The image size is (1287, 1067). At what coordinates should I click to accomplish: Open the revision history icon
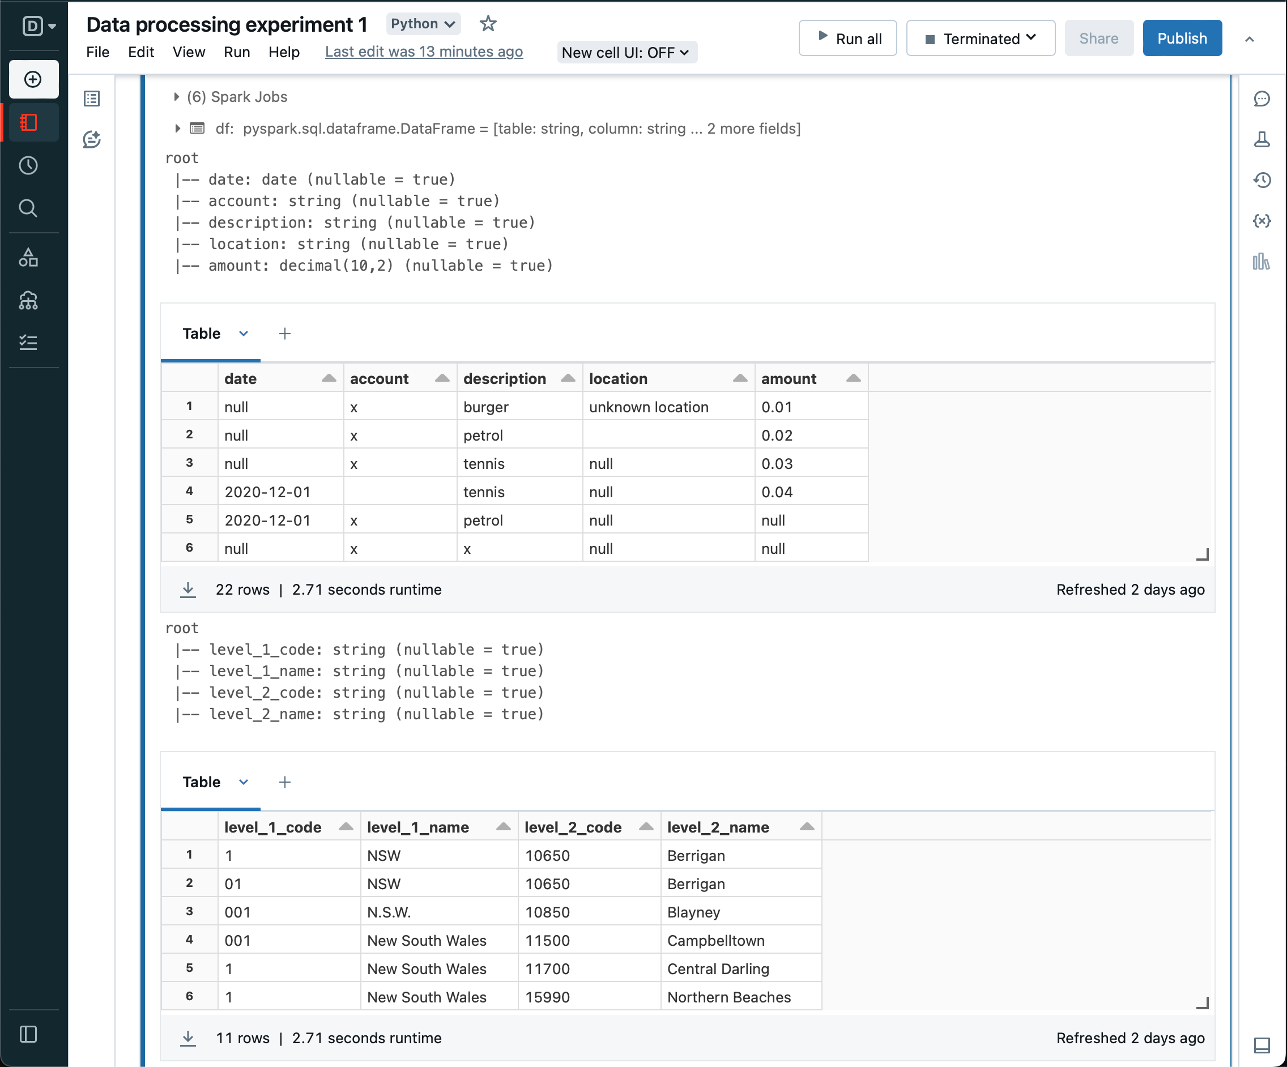click(1262, 180)
